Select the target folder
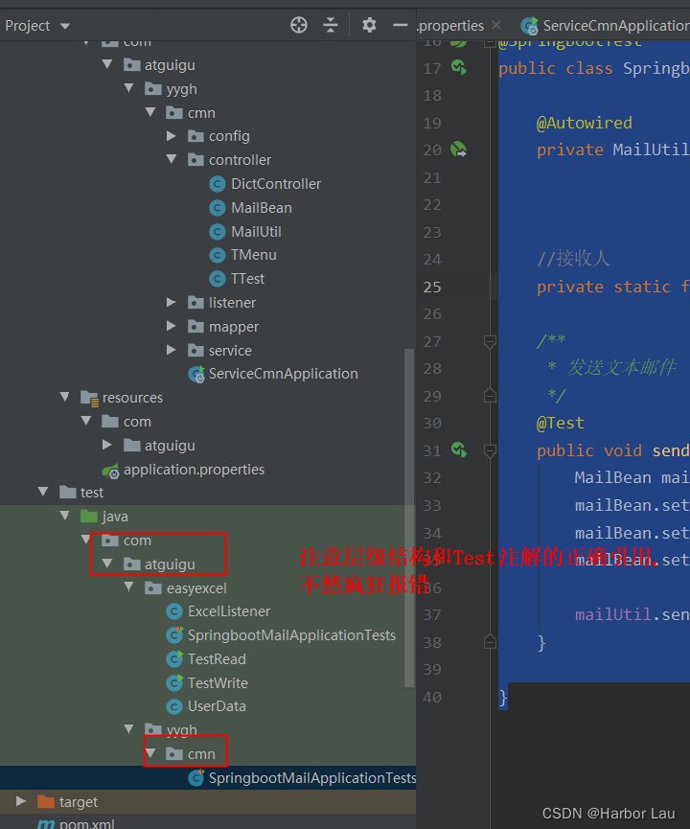Screen dimensions: 690x829 pyautogui.click(x=79, y=802)
